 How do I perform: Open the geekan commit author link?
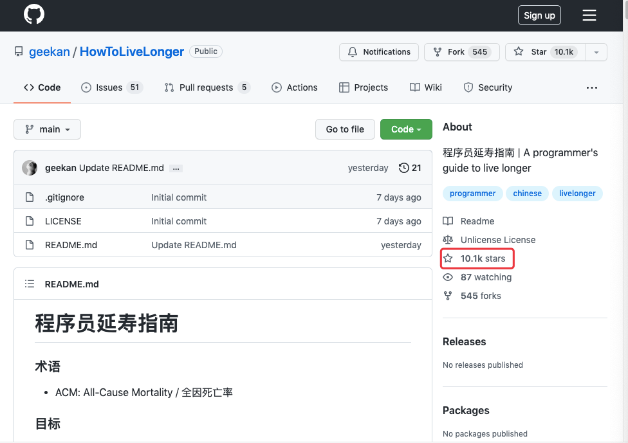60,168
